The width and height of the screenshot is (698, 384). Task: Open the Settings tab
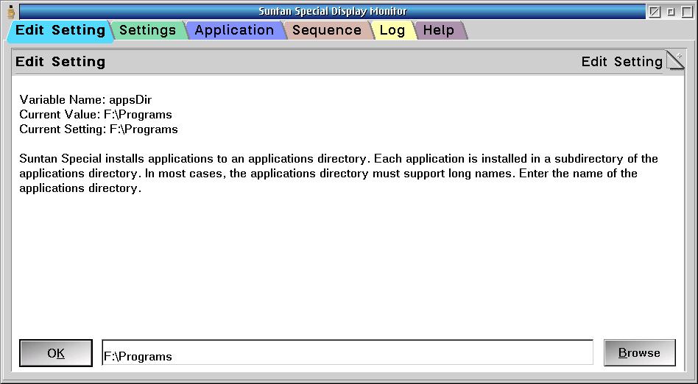click(x=147, y=31)
